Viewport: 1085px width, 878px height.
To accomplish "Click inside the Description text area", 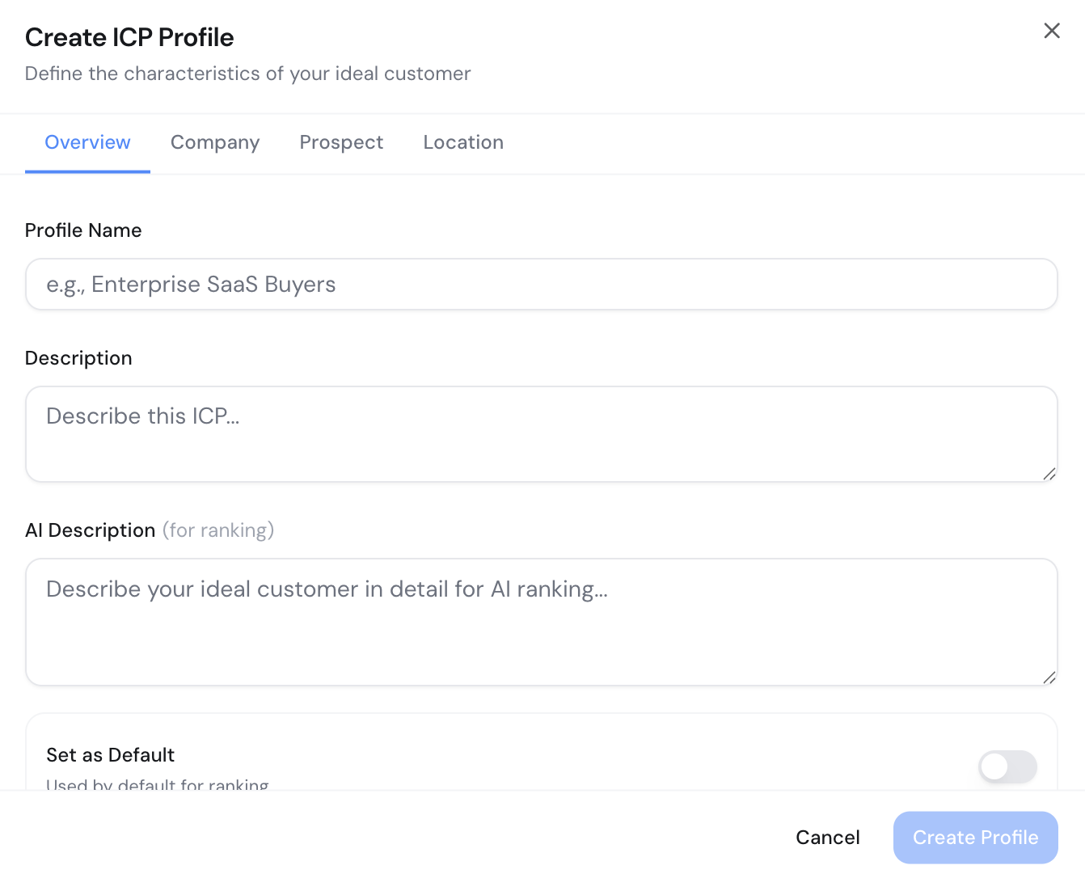I will tap(541, 434).
